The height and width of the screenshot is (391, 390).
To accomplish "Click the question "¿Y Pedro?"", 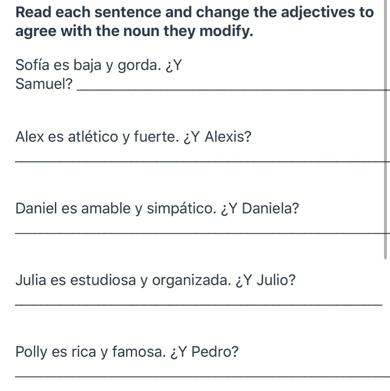I will click(x=205, y=352).
